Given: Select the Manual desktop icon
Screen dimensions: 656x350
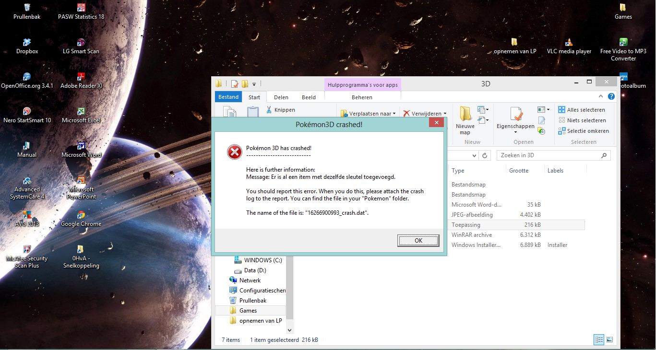Looking at the screenshot, I should [27, 150].
